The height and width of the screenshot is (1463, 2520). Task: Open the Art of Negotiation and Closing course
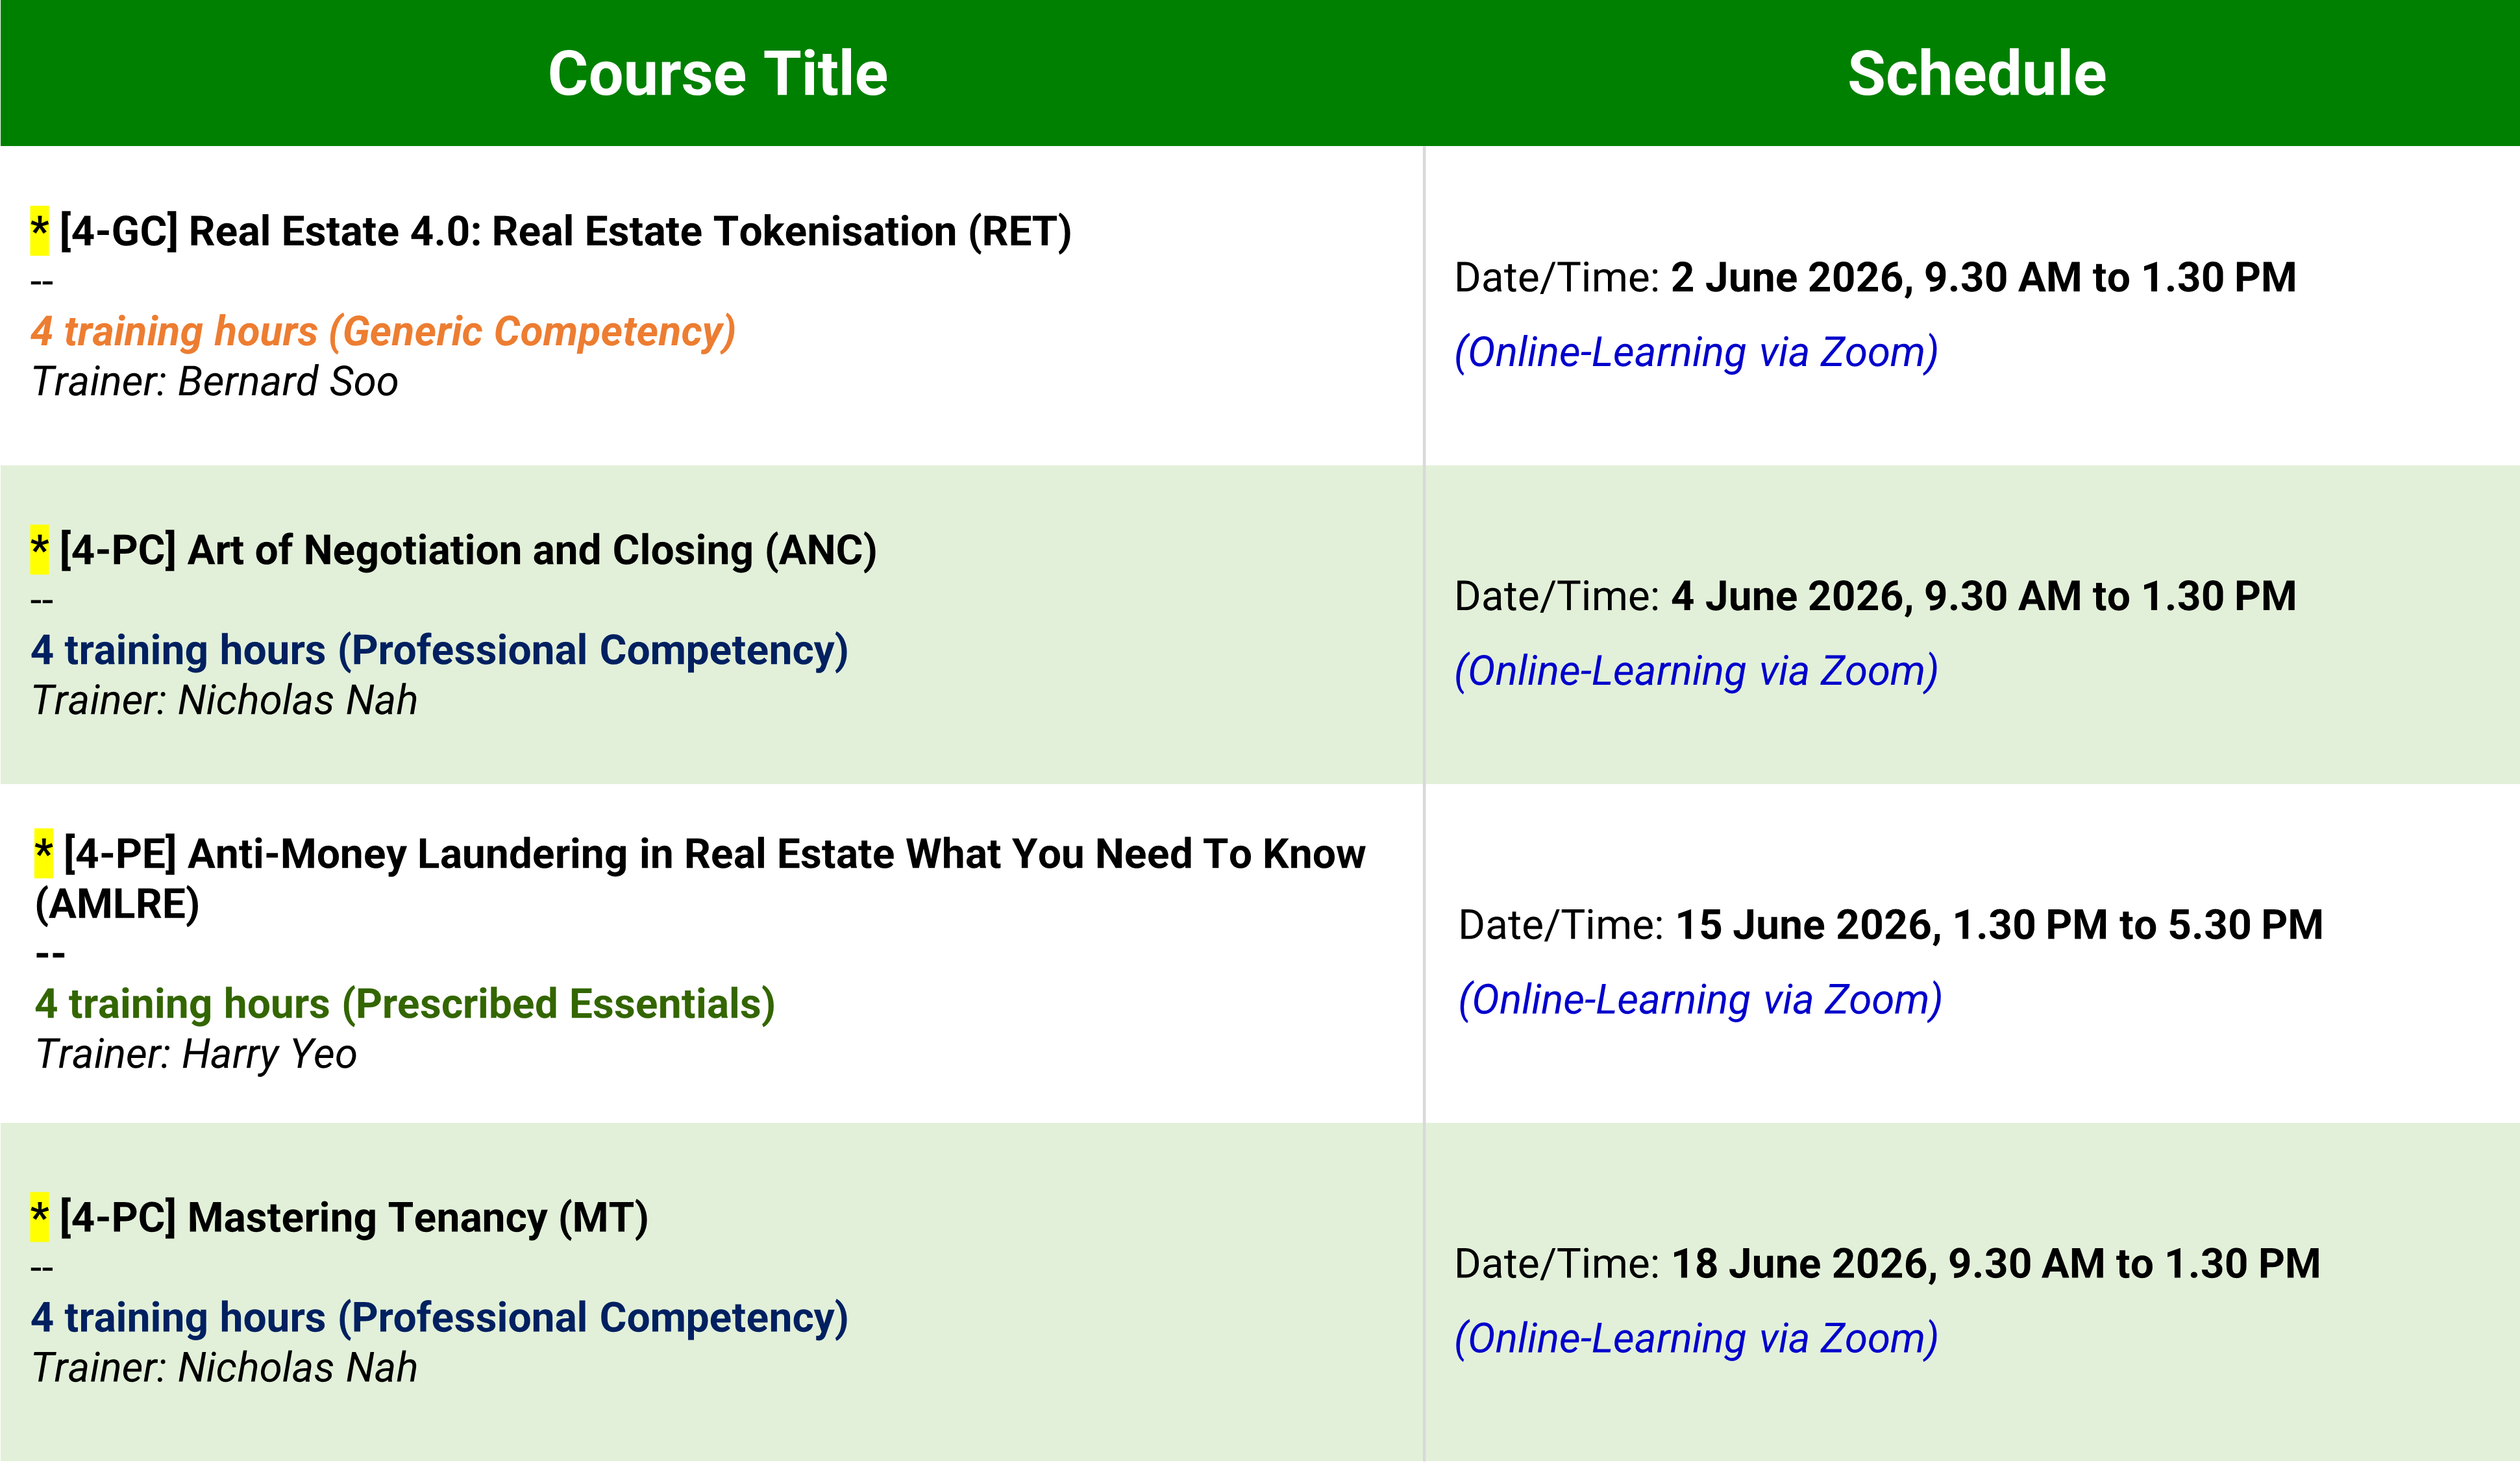(468, 550)
